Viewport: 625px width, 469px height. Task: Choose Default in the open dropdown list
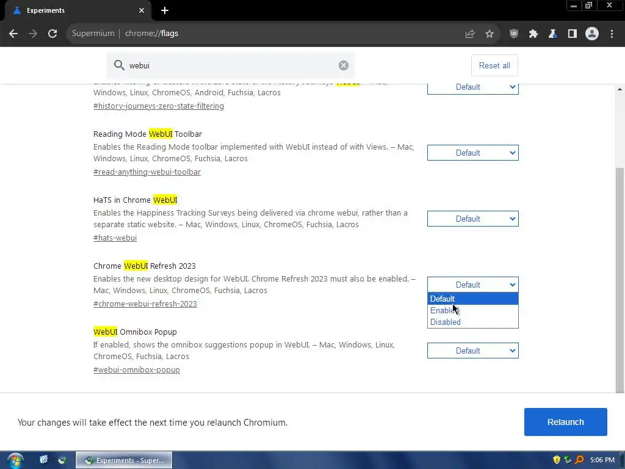click(473, 299)
